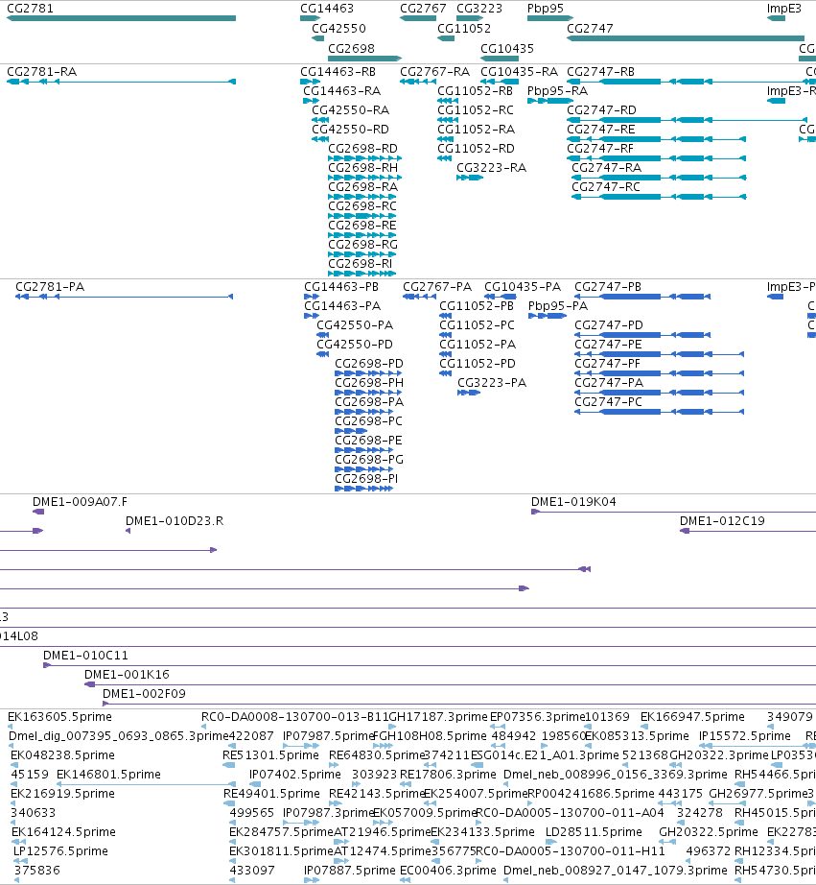
Task: Click transcript CG2781-RA
Action: [x=42, y=72]
